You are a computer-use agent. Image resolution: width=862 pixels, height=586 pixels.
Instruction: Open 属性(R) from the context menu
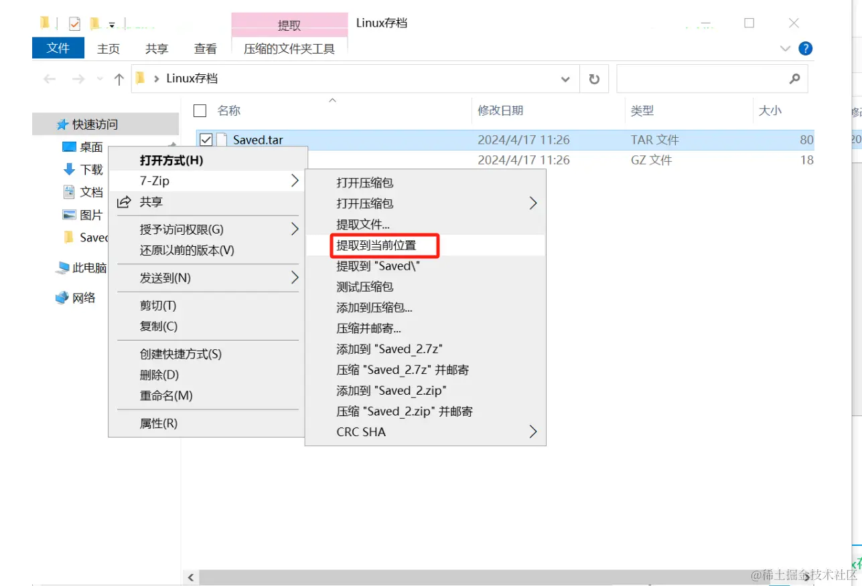(159, 423)
